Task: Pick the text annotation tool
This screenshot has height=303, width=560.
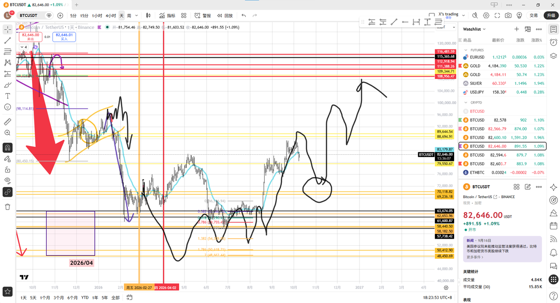Action: tap(7, 96)
